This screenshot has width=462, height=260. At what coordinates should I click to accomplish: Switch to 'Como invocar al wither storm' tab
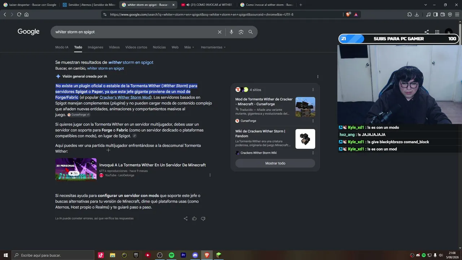(x=266, y=5)
